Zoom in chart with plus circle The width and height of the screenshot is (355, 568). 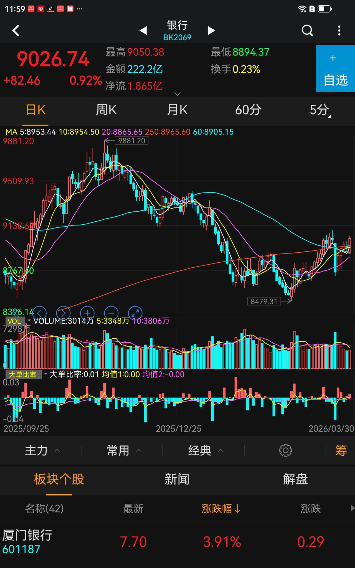click(x=87, y=313)
